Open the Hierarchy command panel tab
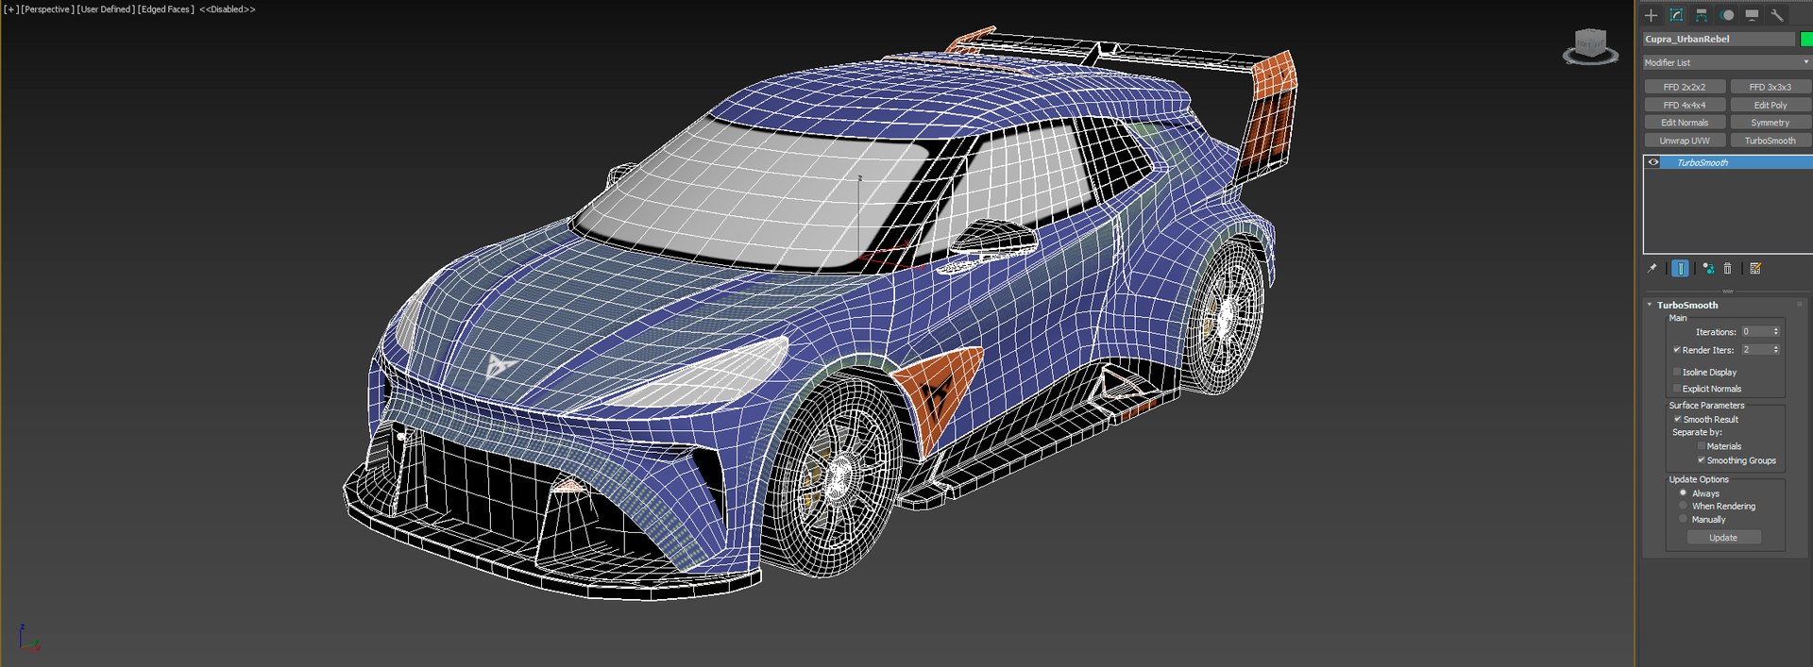Viewport: 1813px width, 667px height. click(x=1701, y=15)
